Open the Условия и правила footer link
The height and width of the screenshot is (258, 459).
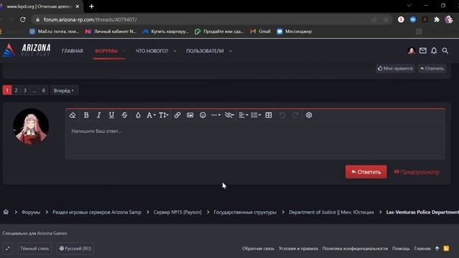point(298,249)
